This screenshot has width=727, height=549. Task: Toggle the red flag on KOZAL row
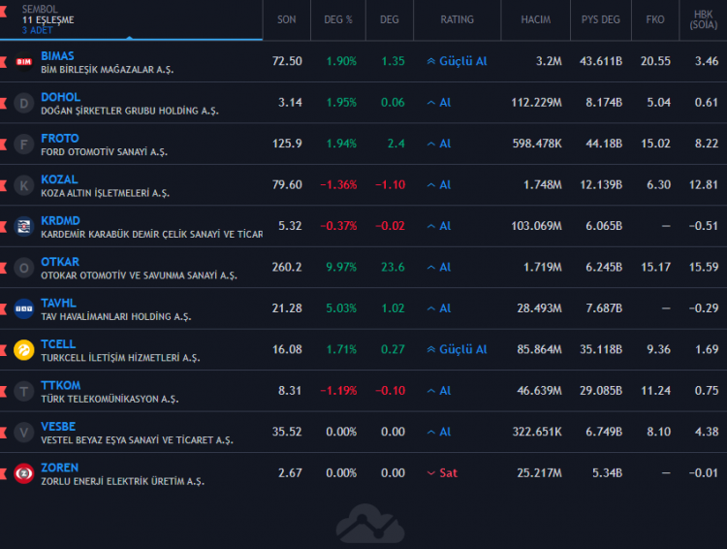(3, 185)
